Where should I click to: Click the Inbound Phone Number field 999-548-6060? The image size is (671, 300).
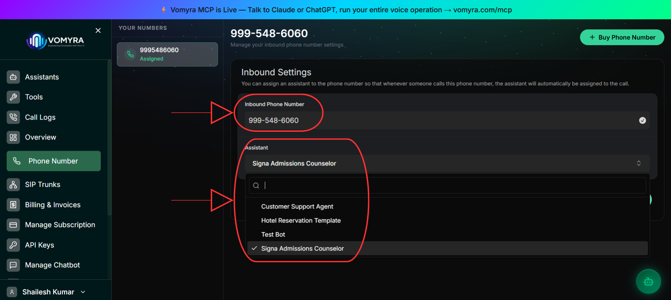tap(447, 120)
